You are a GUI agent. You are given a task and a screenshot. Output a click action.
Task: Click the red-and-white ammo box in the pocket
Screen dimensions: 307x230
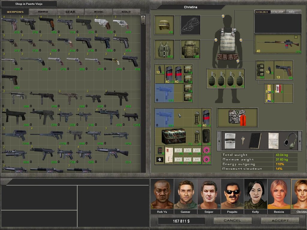pos(278,88)
